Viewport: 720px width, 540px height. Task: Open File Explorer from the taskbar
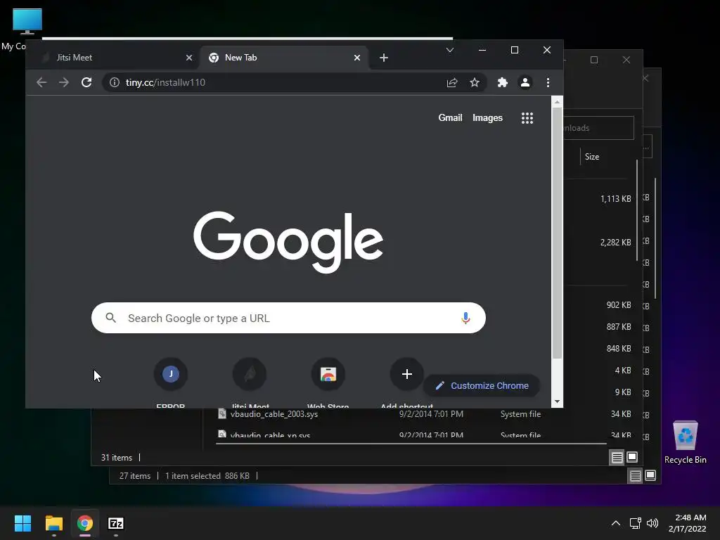click(53, 523)
